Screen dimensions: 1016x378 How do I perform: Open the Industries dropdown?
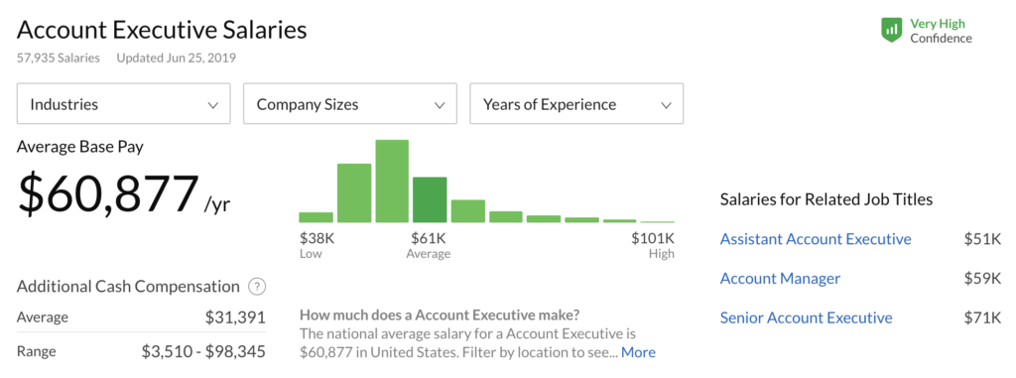click(124, 104)
